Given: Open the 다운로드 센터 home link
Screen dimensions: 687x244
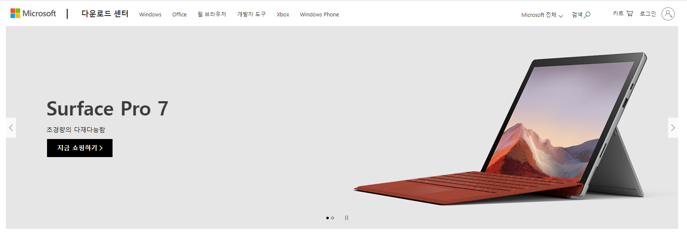Looking at the screenshot, I should [x=105, y=14].
